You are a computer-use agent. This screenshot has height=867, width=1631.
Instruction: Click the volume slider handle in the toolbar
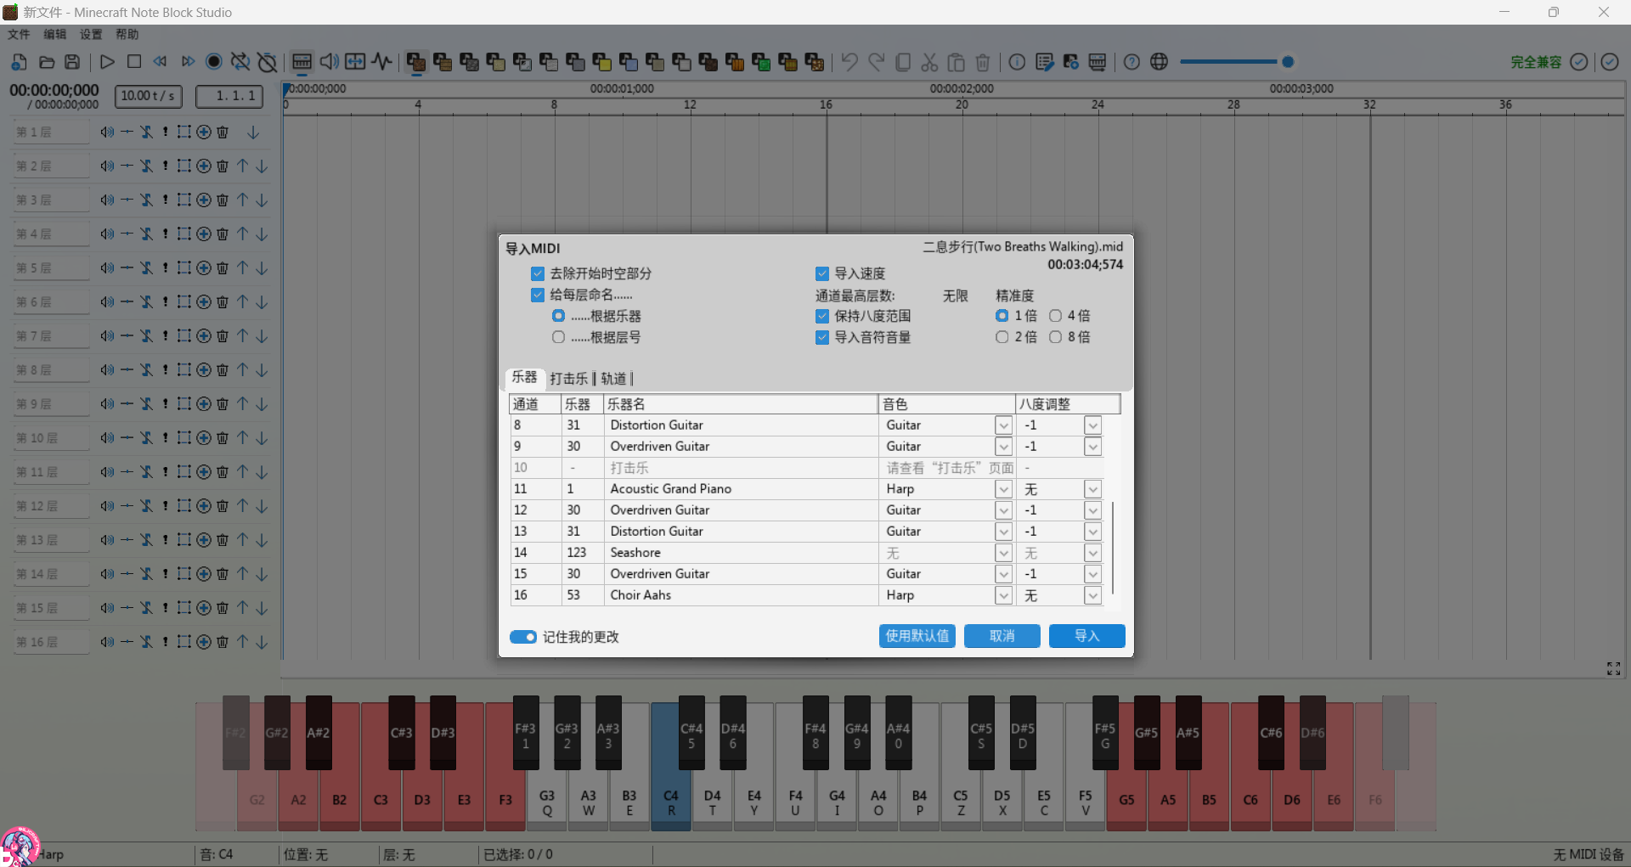pos(1288,62)
